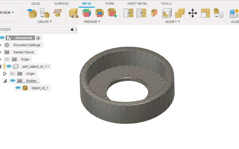Switch to the SOLID tab

(x=36, y=4)
